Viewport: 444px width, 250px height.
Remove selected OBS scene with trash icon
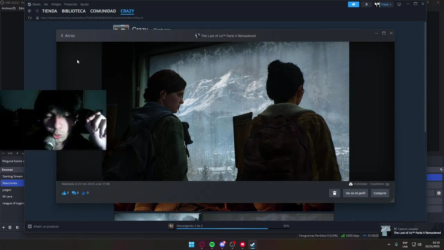(10, 227)
